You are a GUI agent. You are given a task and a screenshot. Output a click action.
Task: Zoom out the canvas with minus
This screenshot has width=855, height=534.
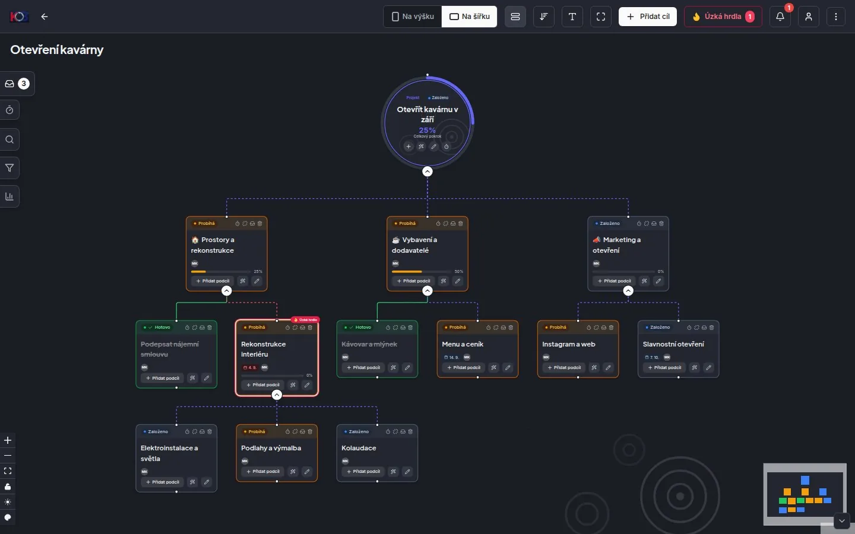(8, 456)
